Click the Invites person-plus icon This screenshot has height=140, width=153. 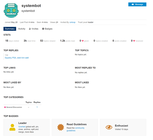point(30,29)
